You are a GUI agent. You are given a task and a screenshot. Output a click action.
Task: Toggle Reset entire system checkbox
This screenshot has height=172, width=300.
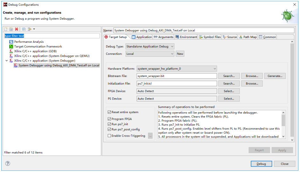pyautogui.click(x=109, y=112)
